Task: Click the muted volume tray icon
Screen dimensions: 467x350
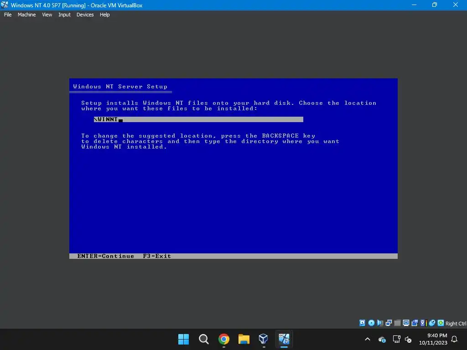Action: (408, 339)
